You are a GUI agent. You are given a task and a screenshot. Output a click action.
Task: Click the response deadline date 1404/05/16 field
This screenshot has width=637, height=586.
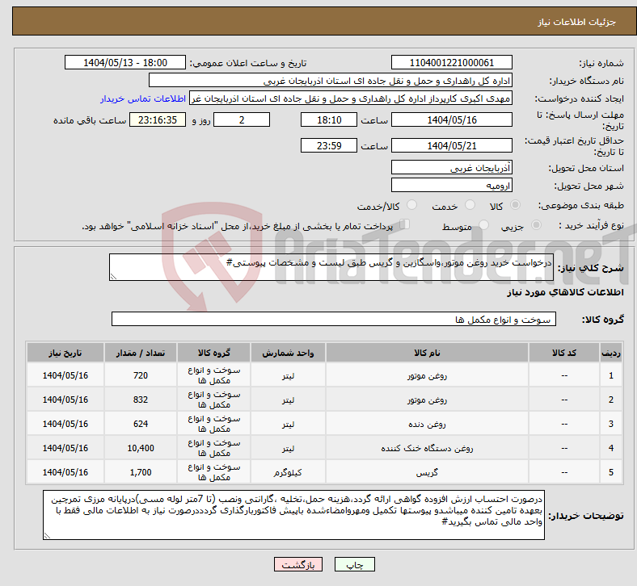(451, 120)
